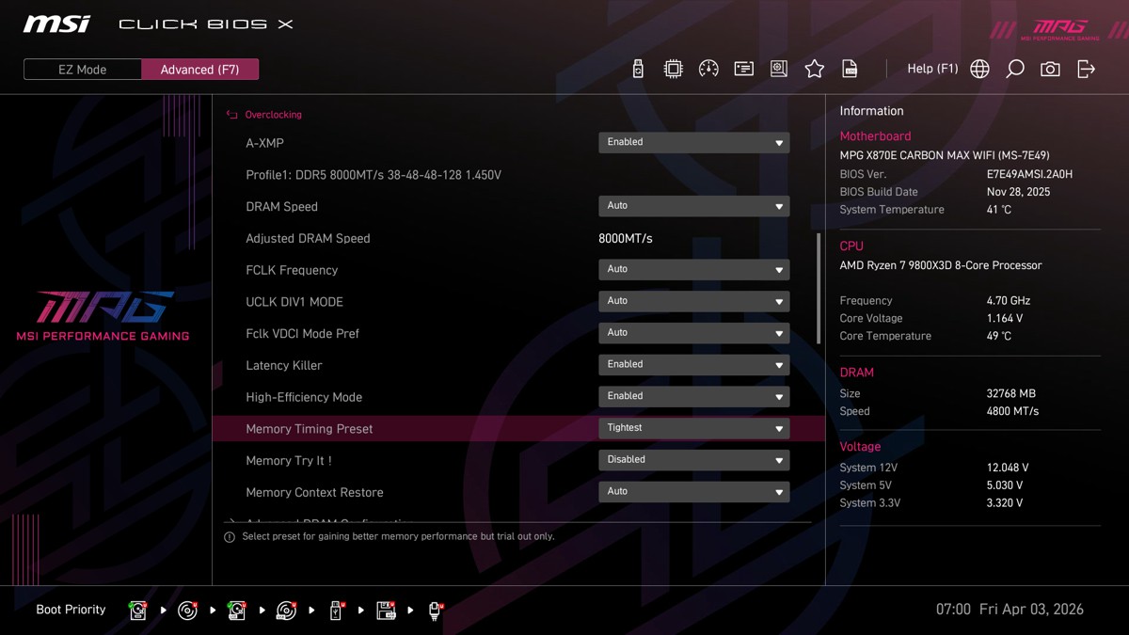Open the LOG file icon
The width and height of the screenshot is (1129, 635).
click(x=850, y=69)
